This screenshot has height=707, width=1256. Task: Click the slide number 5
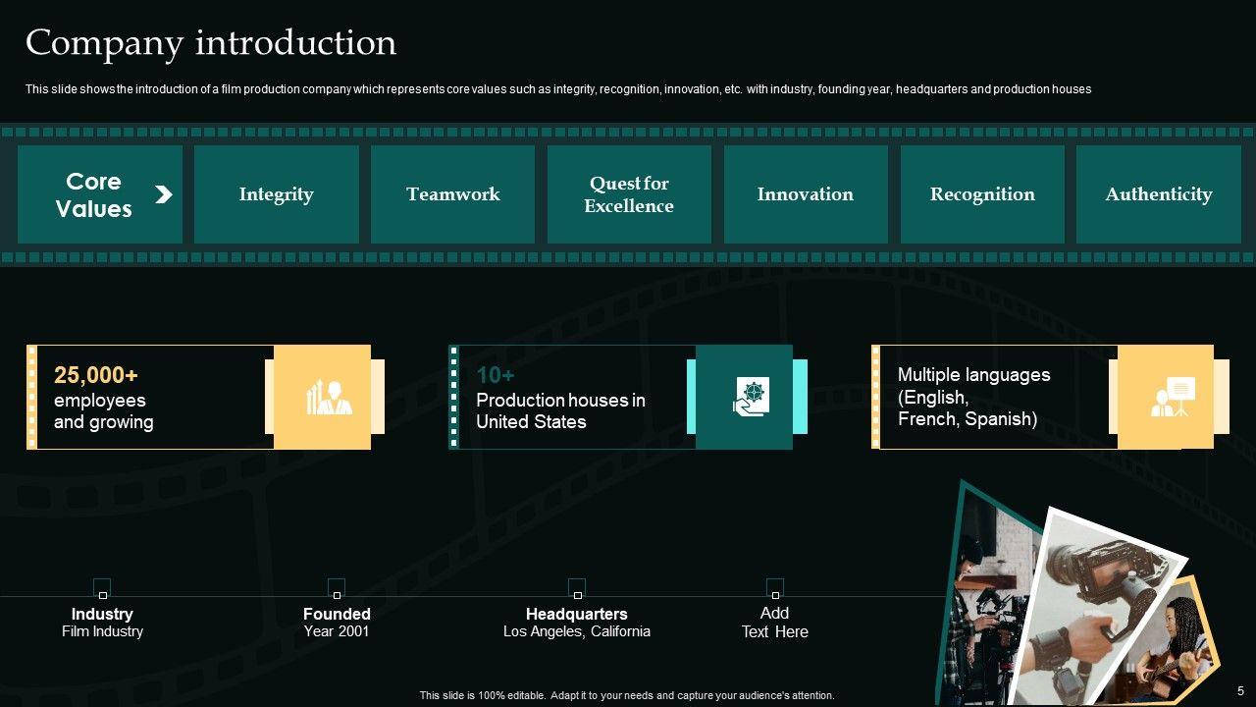coord(1240,690)
